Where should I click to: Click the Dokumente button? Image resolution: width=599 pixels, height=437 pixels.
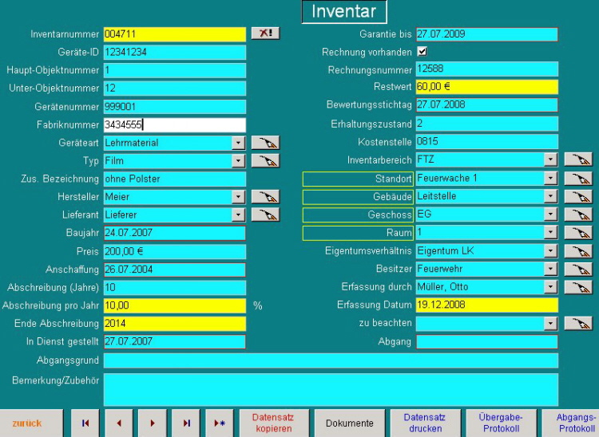[x=349, y=423]
